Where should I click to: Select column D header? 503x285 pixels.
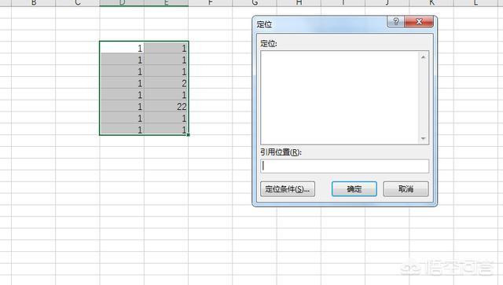coord(122,3)
